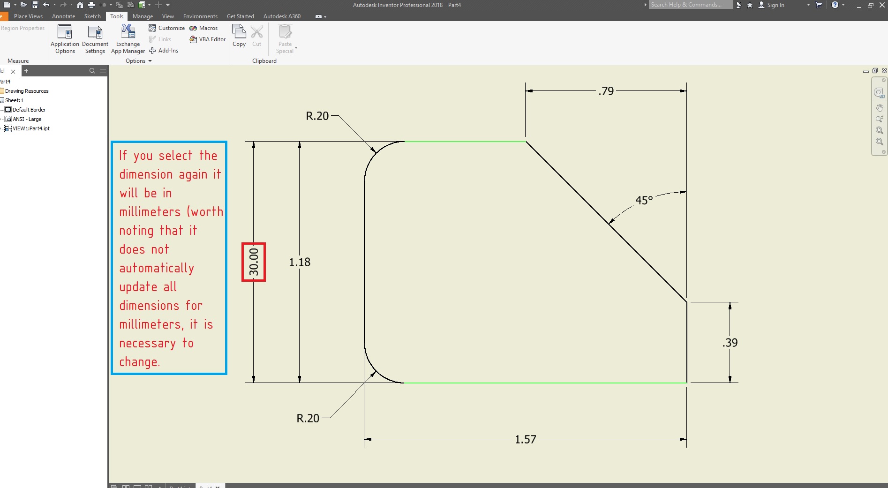Click the search icon in the browser panel
Image resolution: width=888 pixels, height=488 pixels.
click(x=92, y=71)
